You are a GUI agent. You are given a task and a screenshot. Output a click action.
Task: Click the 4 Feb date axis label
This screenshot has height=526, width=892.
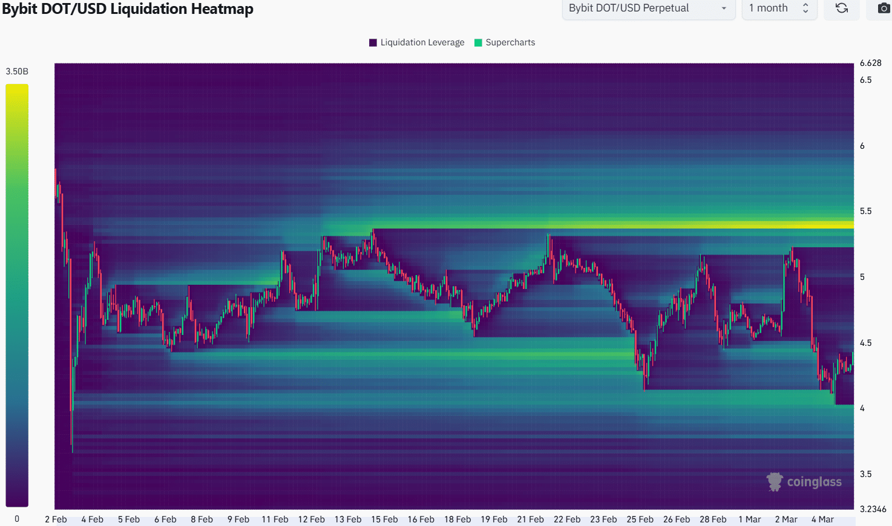click(93, 519)
